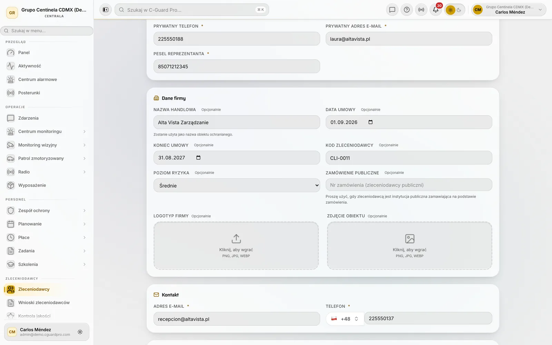The image size is (552, 345).
Task: Focus the Szukaj w C-Guard Pro search field
Action: tap(192, 10)
